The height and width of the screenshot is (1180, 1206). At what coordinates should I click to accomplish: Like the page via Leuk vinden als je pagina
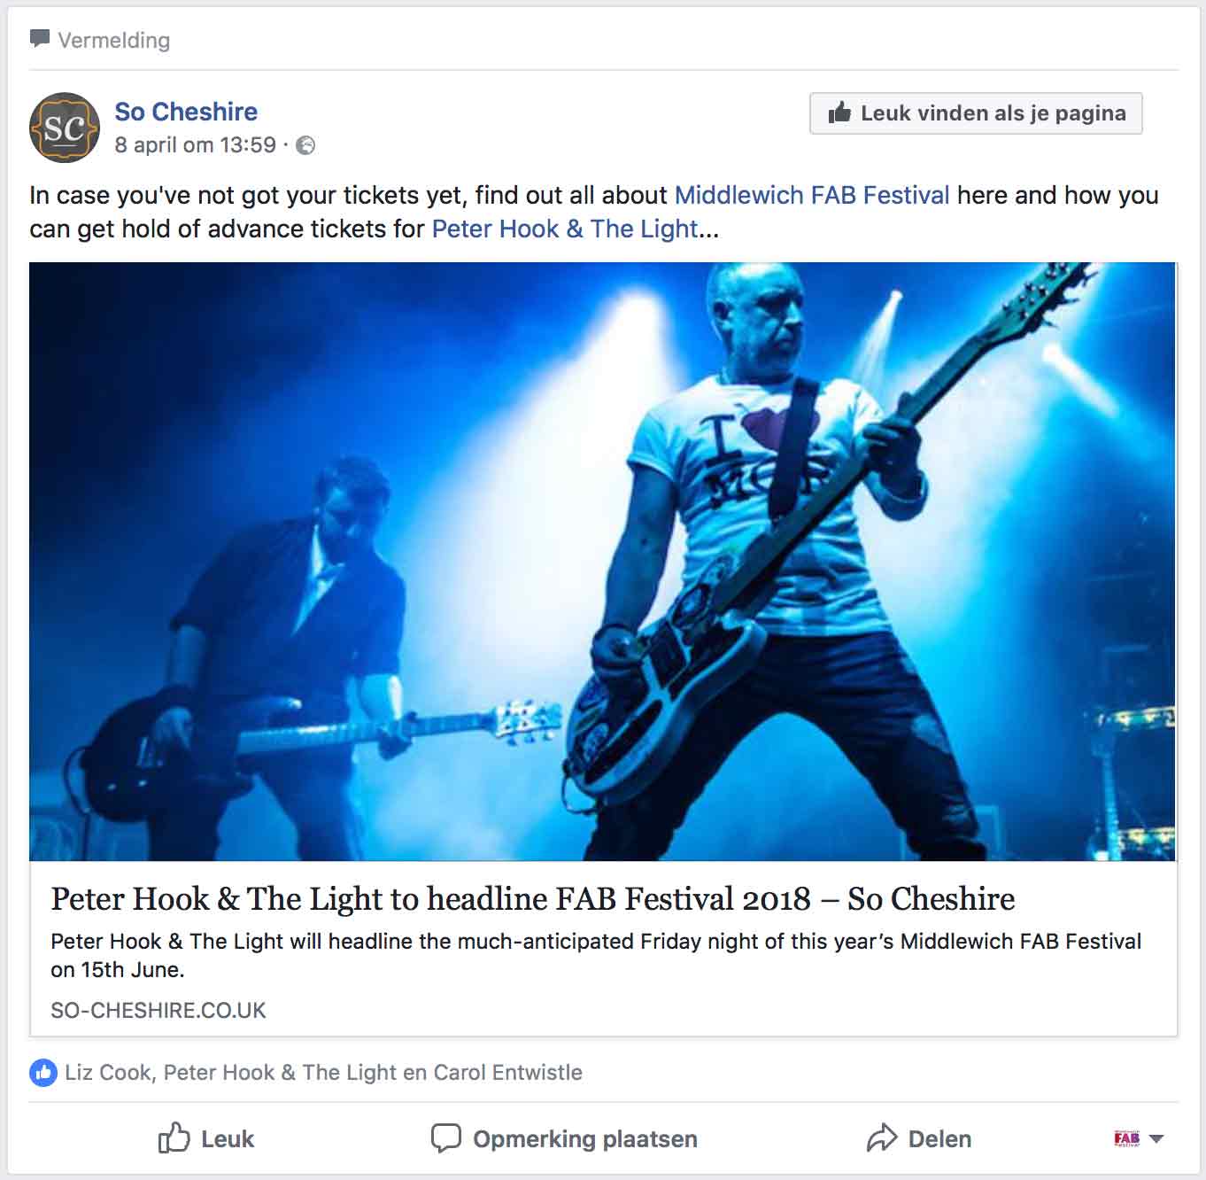click(x=976, y=113)
